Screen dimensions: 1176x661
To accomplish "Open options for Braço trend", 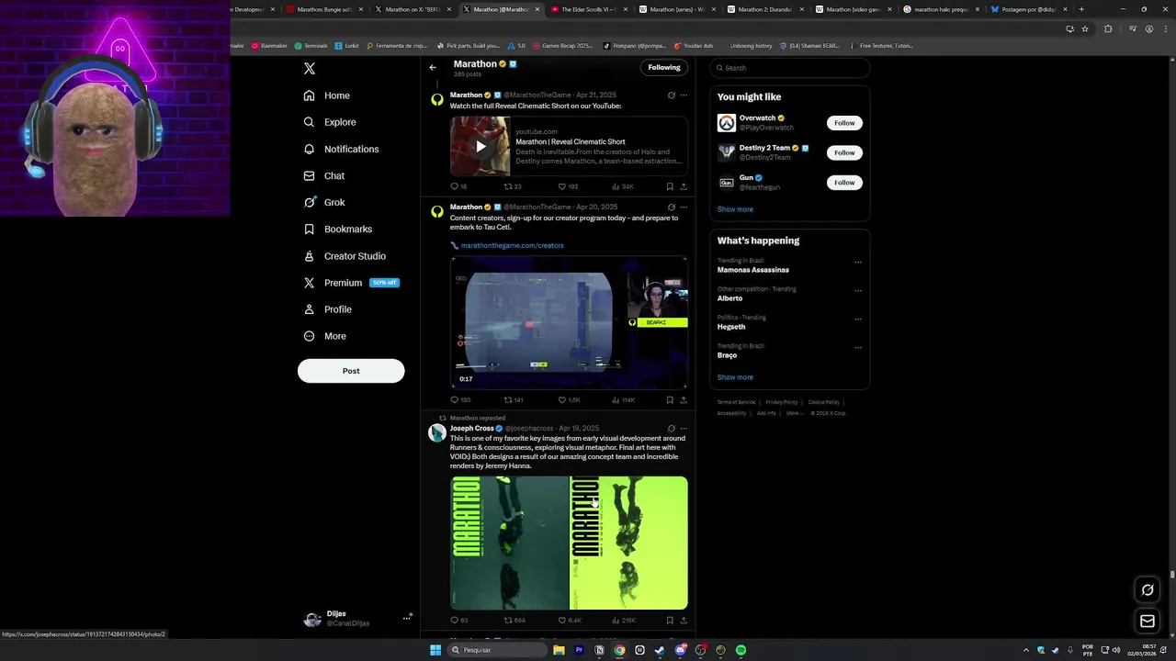I will point(858,348).
